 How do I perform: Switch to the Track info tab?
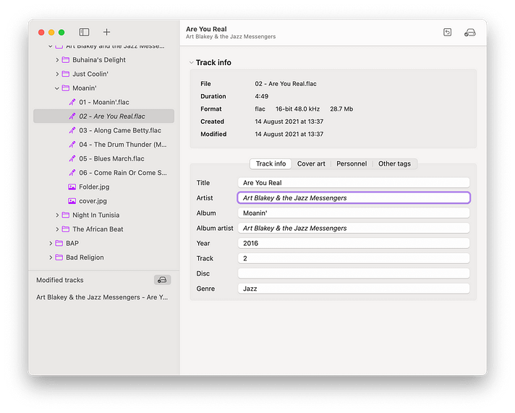click(271, 163)
